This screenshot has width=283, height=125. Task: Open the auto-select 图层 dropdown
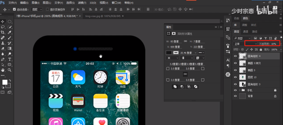pos(36,9)
